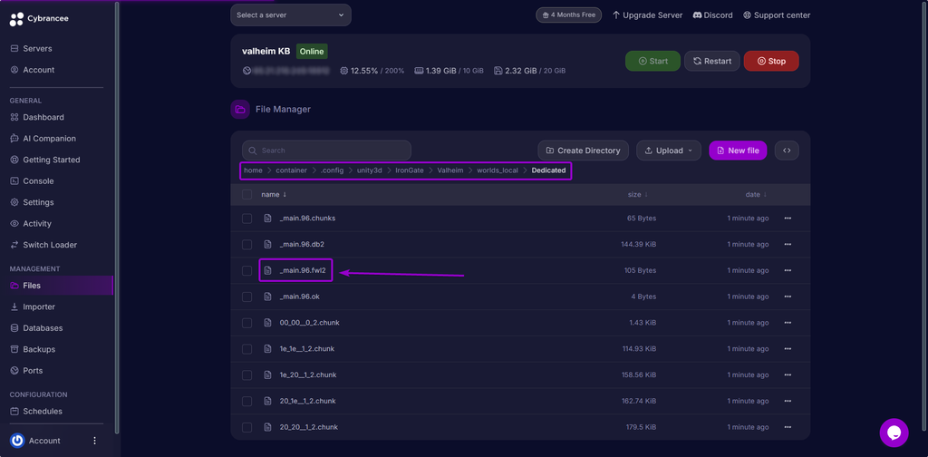
Task: Open the 20_20__1_2.chunk file
Action: (x=309, y=427)
